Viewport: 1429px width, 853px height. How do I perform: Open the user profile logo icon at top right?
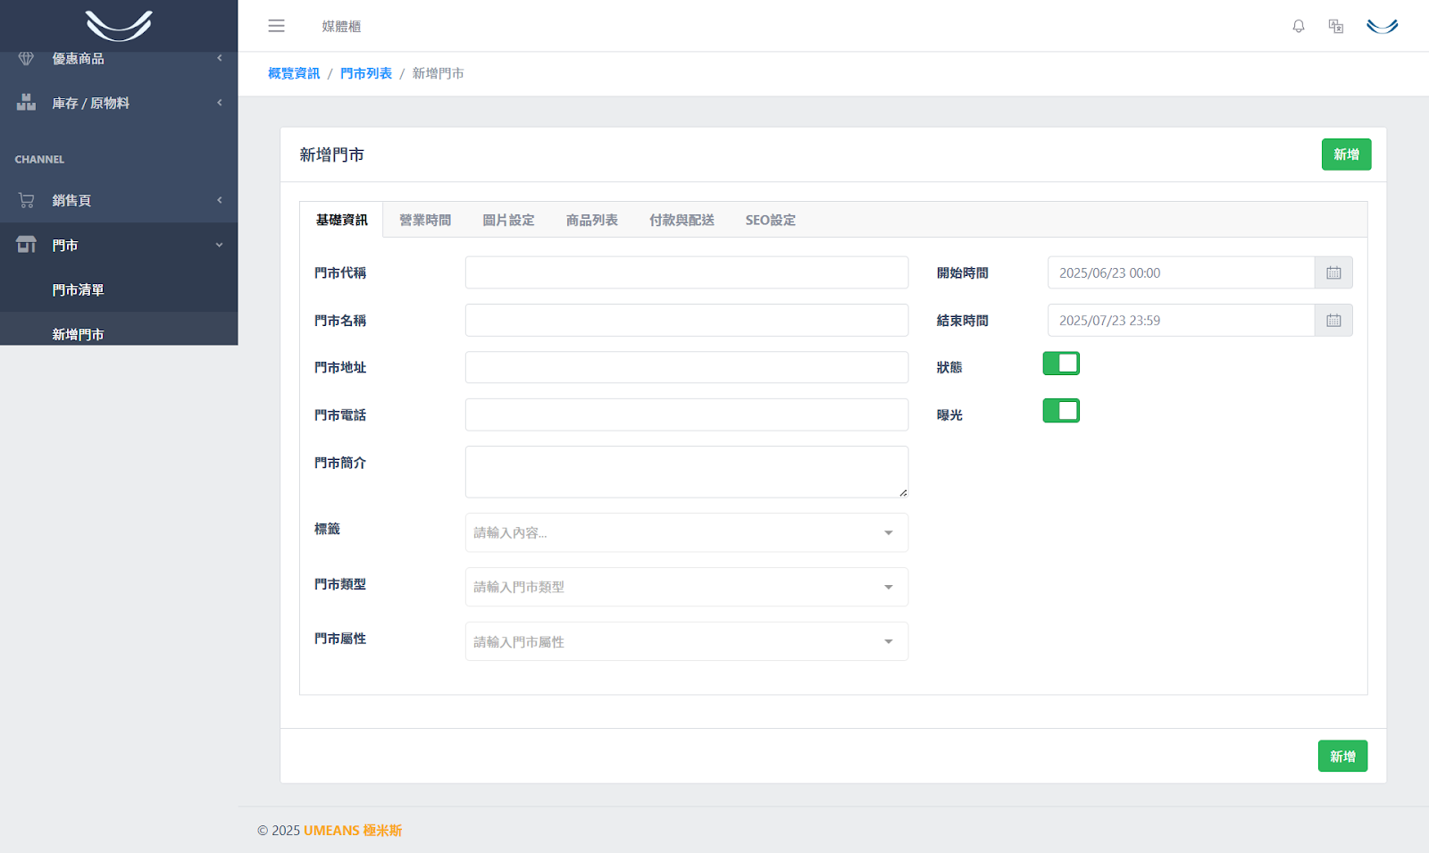coord(1383,26)
